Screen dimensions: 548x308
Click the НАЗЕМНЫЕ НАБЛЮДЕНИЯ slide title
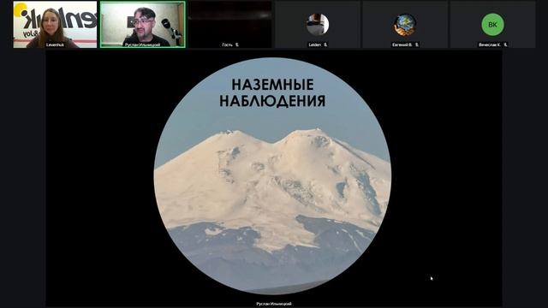point(272,93)
